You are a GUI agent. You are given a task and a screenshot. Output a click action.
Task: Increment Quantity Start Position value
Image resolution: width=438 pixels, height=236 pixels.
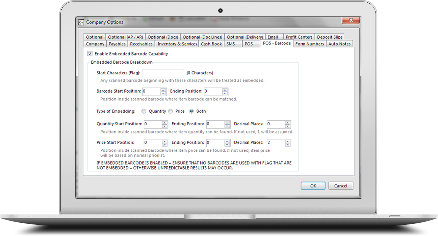tap(165, 122)
